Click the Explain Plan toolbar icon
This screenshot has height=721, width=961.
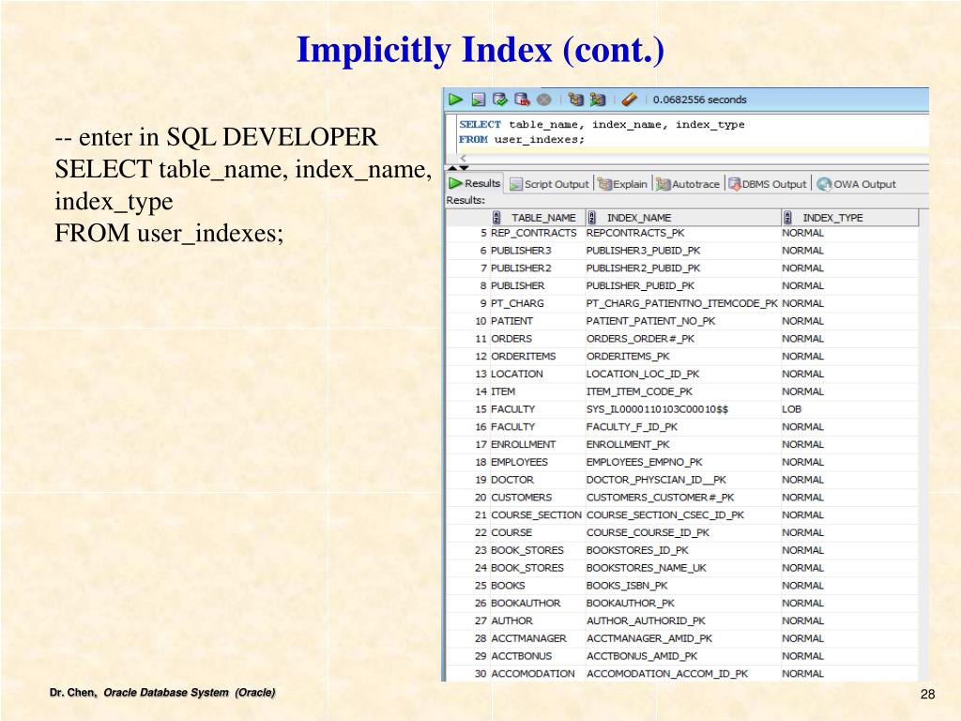tap(575, 100)
